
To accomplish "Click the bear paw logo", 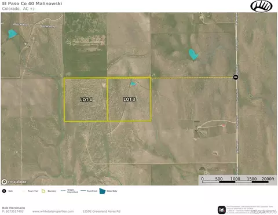I will 261,6.
